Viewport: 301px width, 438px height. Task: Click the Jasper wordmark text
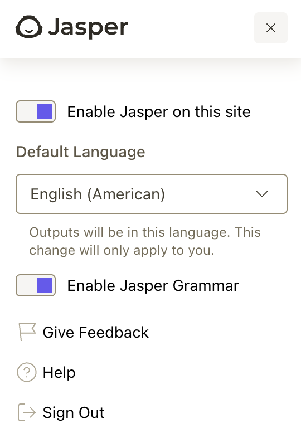[x=88, y=27]
